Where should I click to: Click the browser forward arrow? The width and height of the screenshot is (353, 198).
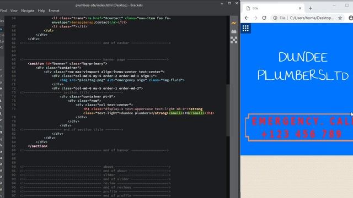click(255, 18)
